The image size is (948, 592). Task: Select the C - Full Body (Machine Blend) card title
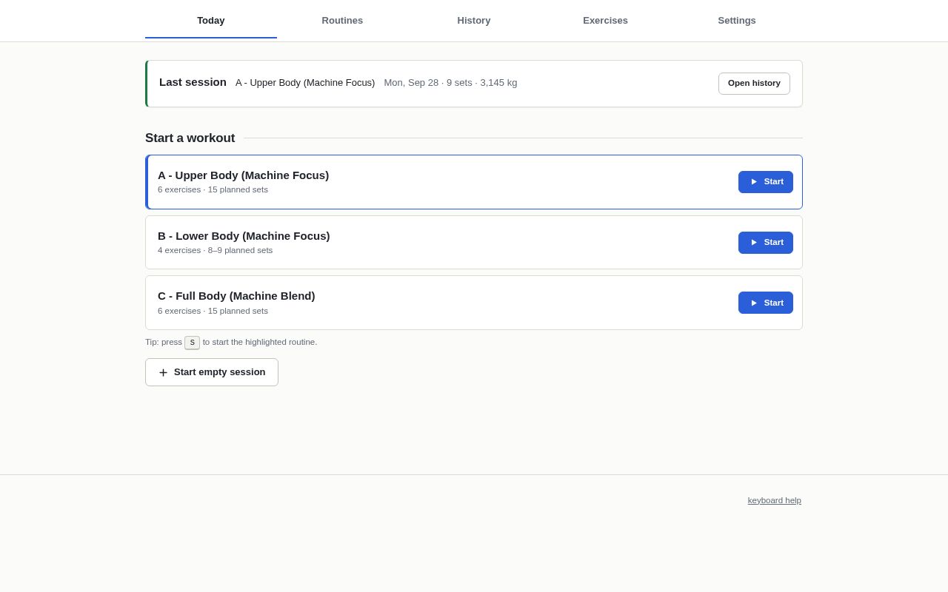click(236, 296)
